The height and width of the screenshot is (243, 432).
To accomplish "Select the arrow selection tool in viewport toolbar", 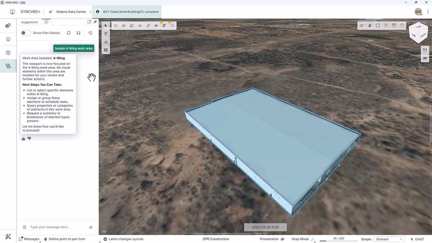I will tap(105, 26).
